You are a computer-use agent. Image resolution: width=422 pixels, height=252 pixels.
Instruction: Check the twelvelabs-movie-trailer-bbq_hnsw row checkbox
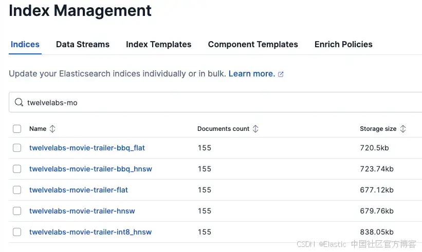pos(17,169)
